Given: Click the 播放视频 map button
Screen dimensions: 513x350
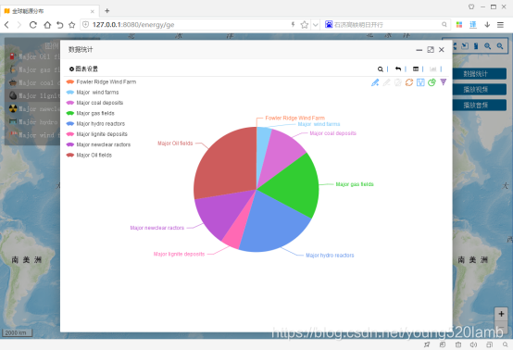Looking at the screenshot, I should (480, 89).
